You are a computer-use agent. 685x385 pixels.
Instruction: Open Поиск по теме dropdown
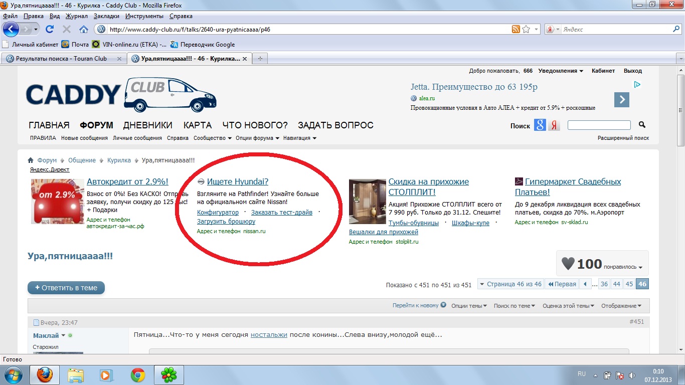[515, 306]
